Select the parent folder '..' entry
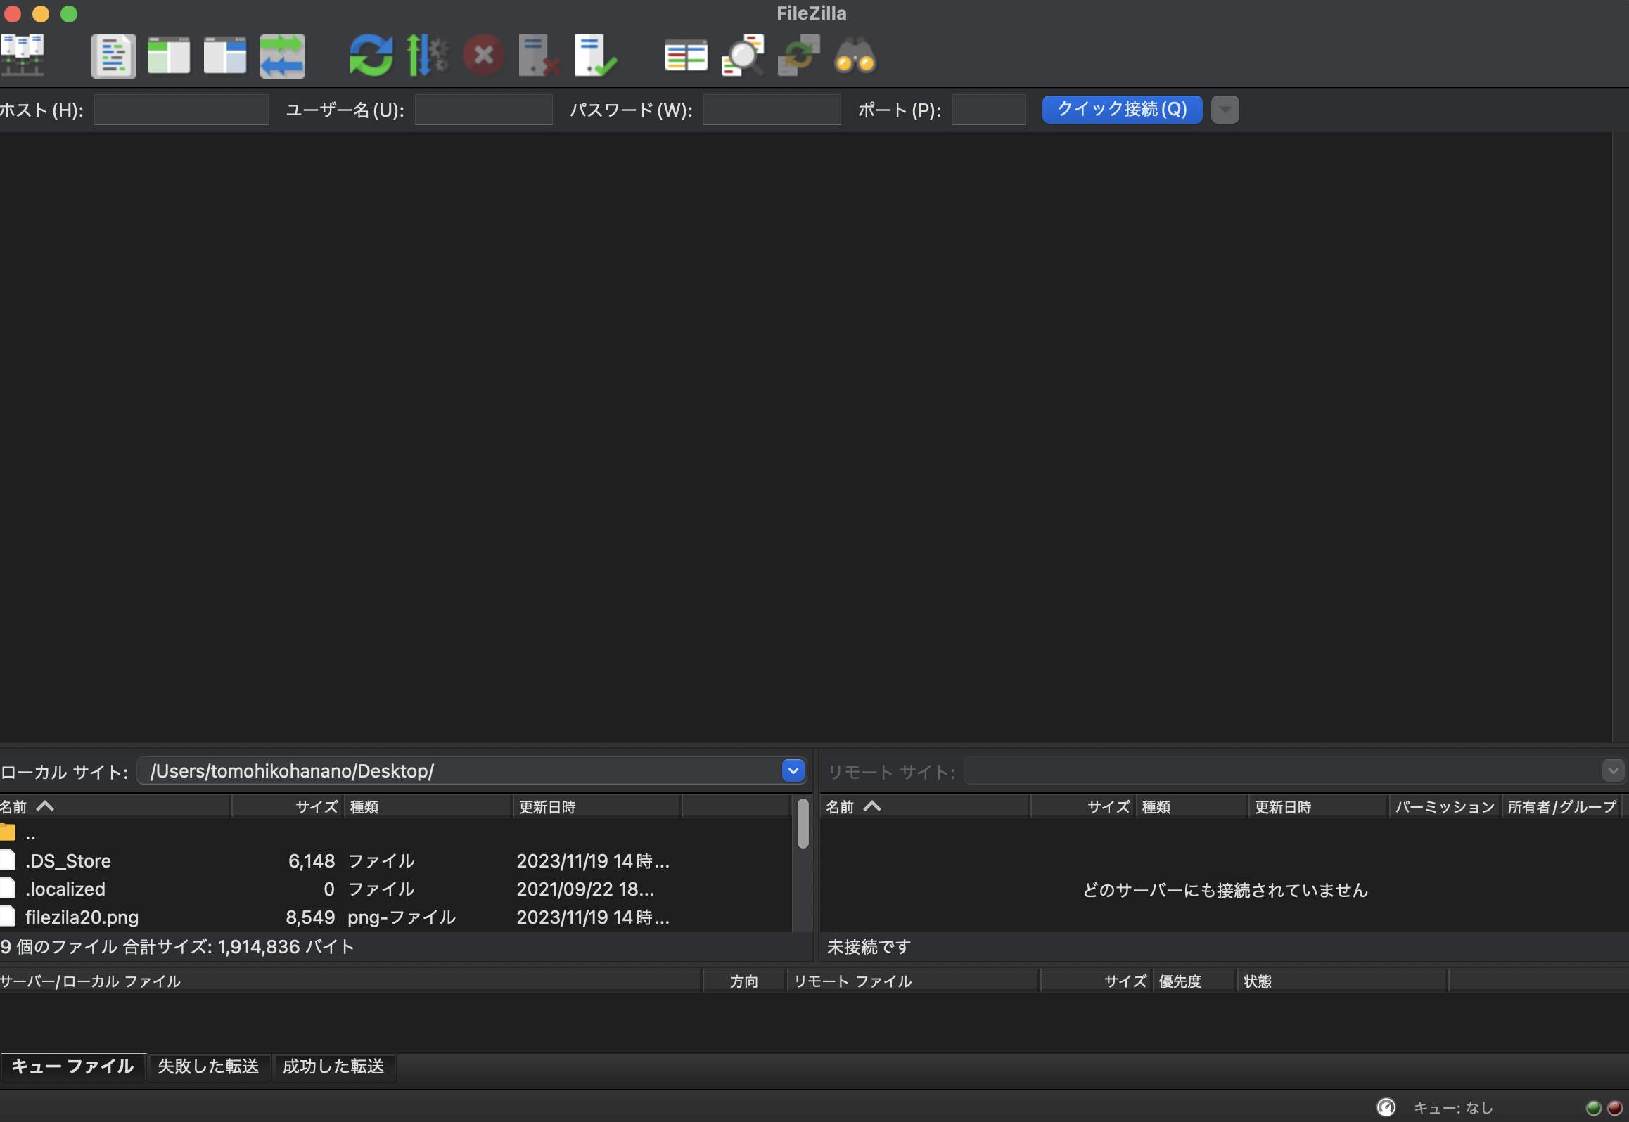Image resolution: width=1629 pixels, height=1122 pixels. [x=395, y=834]
